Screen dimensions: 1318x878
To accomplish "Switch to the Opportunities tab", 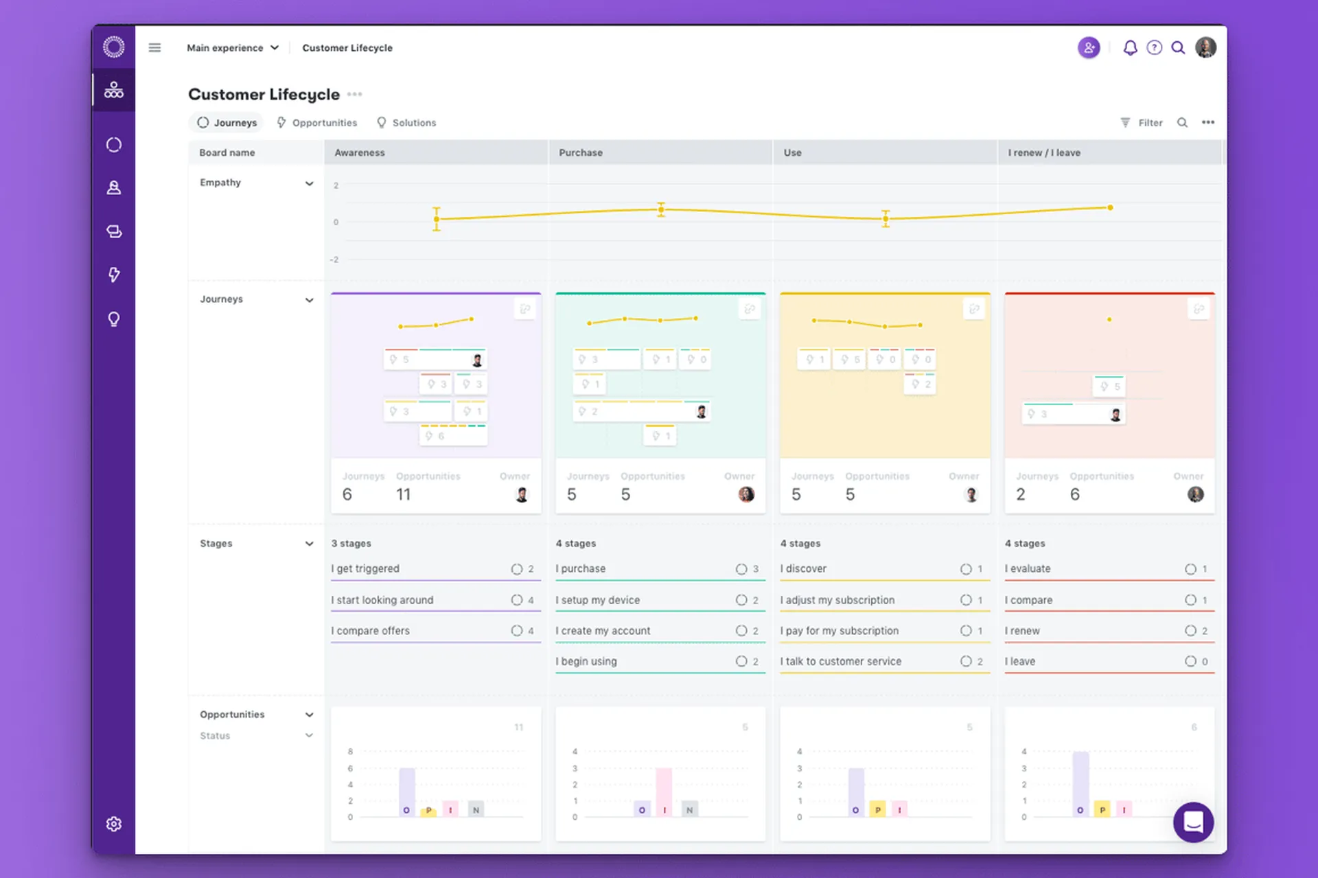I will click(317, 122).
